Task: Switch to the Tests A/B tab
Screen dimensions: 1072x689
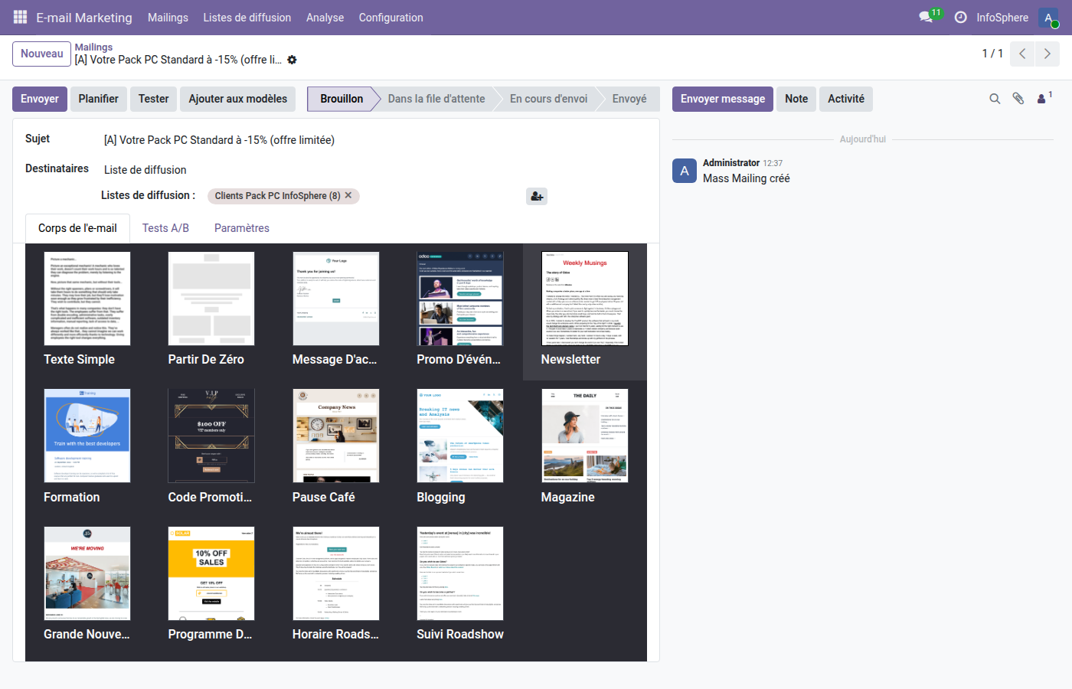Action: coord(165,228)
